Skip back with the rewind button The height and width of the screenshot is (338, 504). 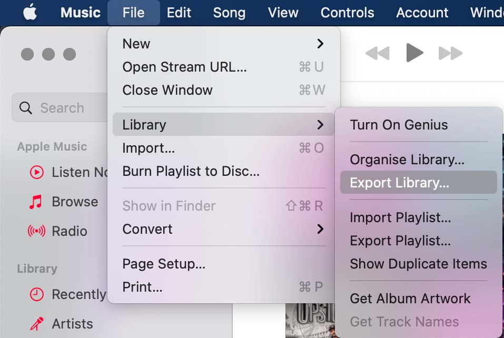[377, 53]
